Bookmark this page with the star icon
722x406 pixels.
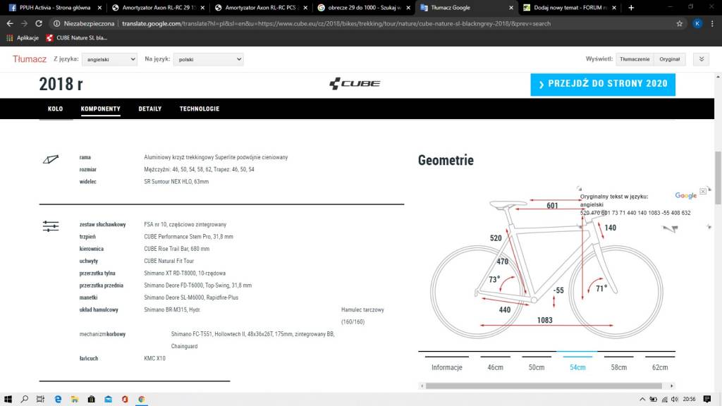[679, 23]
